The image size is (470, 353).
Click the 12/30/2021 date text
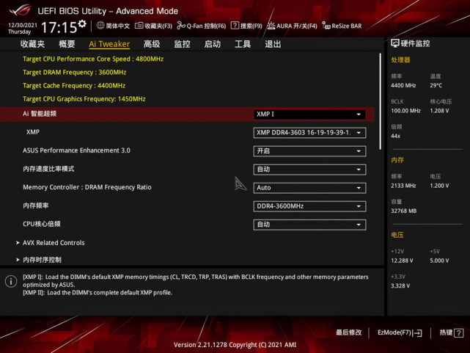pos(23,25)
